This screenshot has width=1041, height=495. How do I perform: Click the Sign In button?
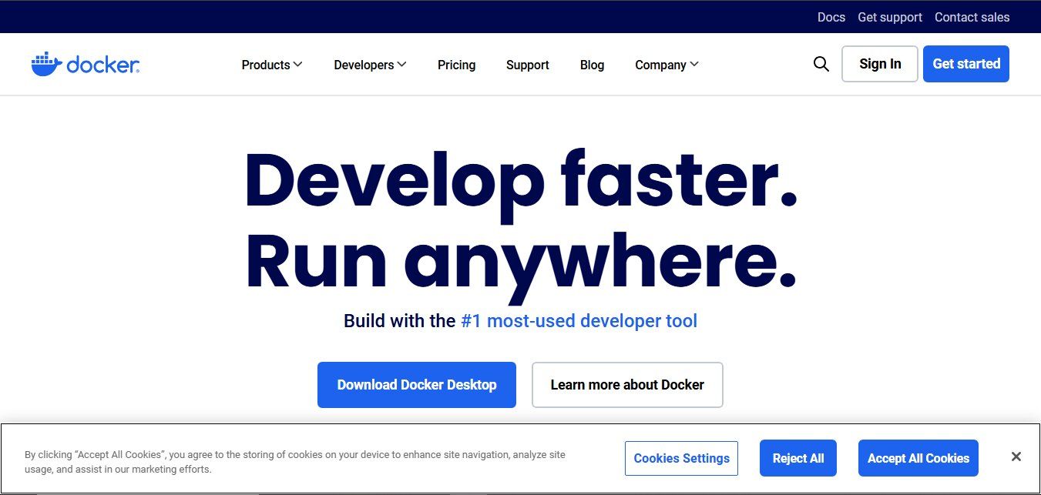click(x=880, y=64)
